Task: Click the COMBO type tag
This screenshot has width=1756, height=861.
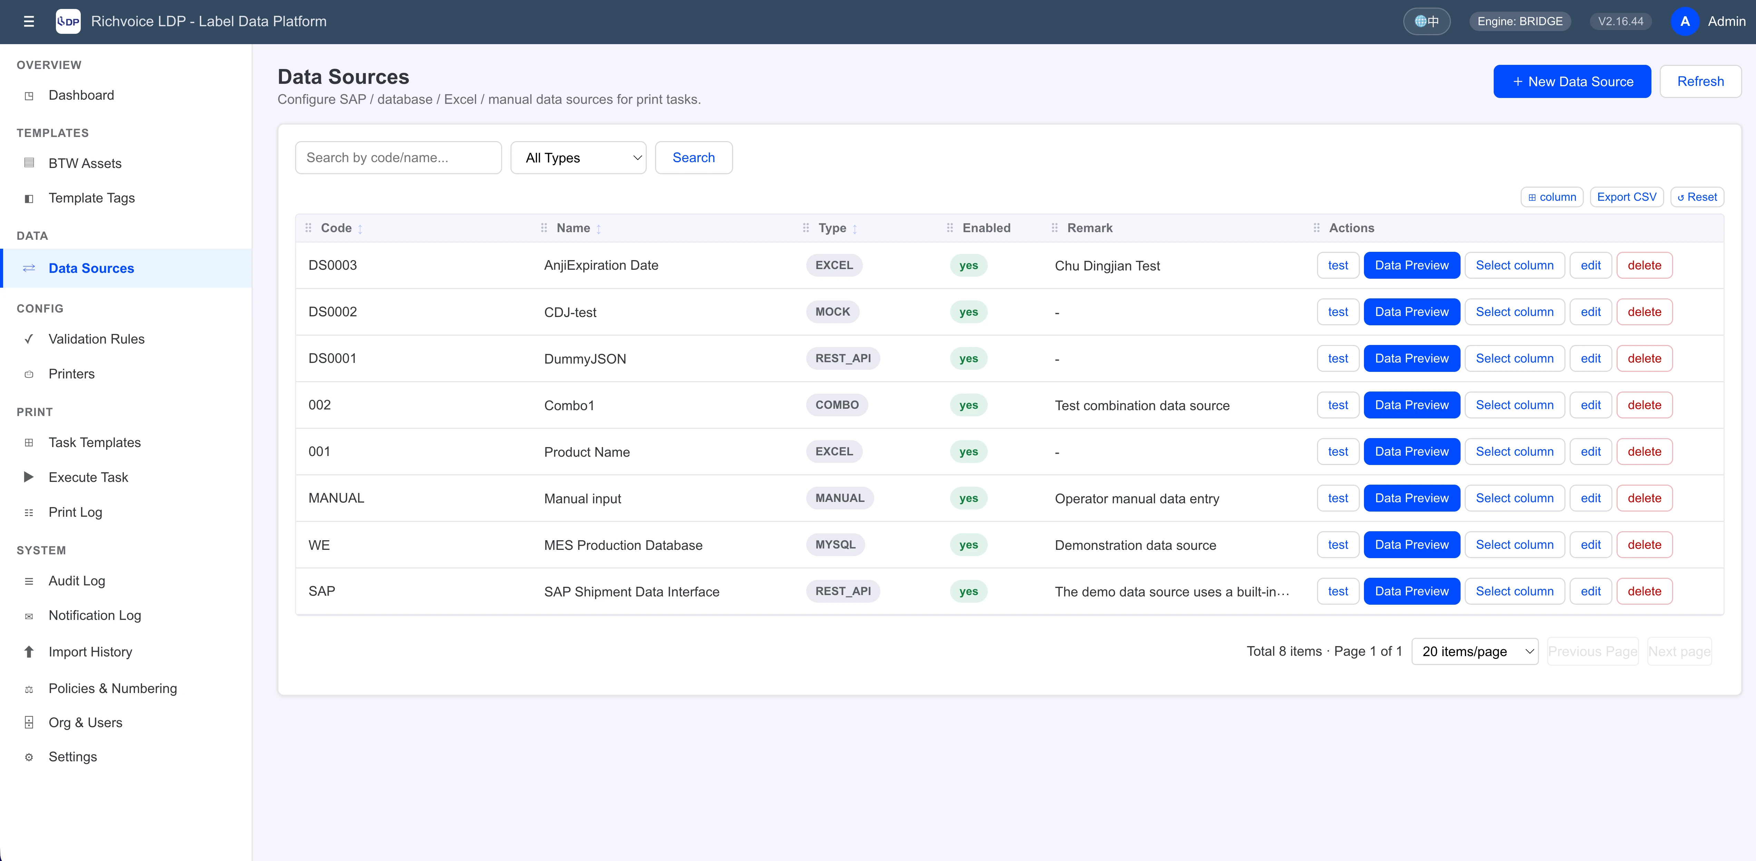Action: 837,405
